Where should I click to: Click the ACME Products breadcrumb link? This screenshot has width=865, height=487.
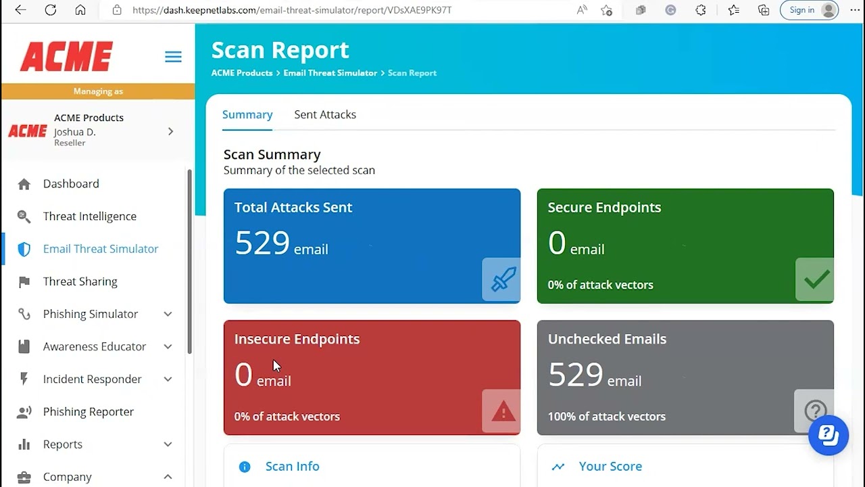[242, 73]
